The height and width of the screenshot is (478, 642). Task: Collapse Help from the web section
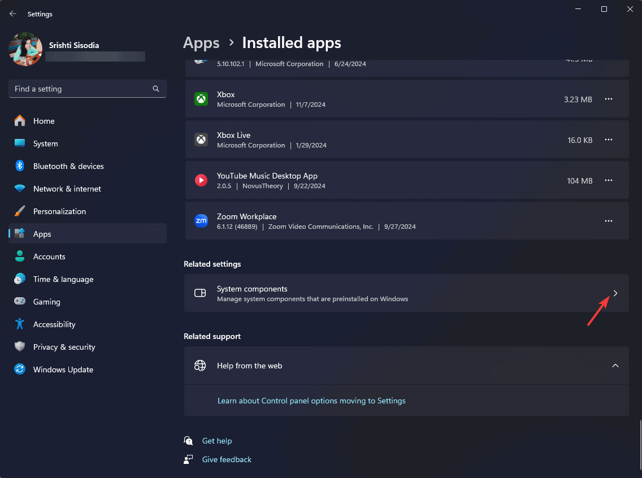tap(615, 366)
